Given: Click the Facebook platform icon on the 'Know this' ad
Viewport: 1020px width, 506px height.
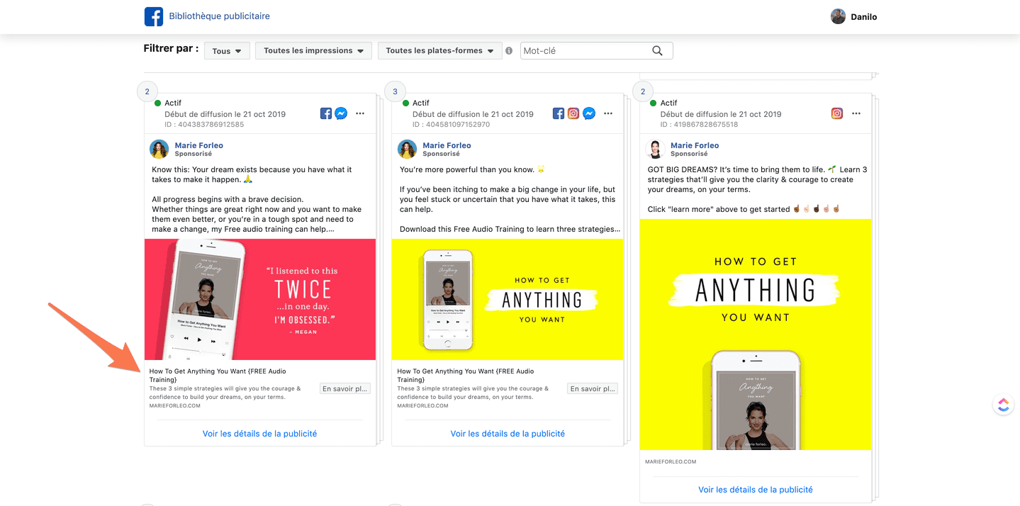Looking at the screenshot, I should click(326, 113).
